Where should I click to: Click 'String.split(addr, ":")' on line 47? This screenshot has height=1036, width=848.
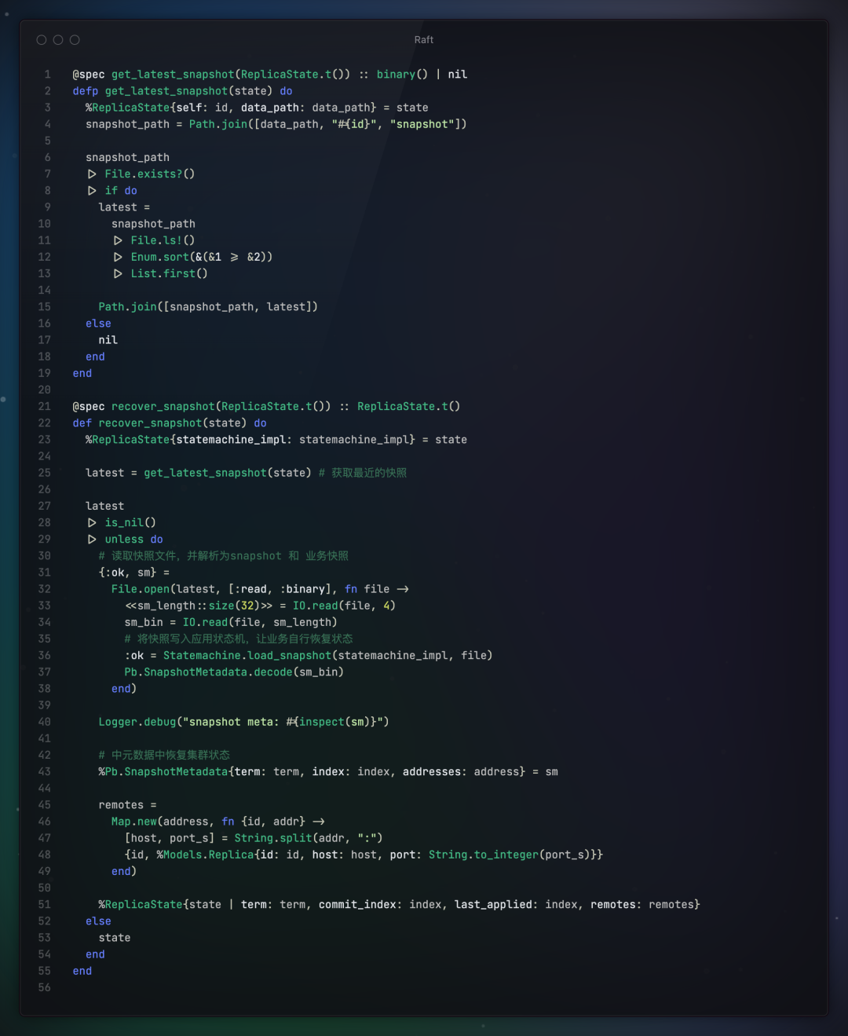tap(309, 838)
